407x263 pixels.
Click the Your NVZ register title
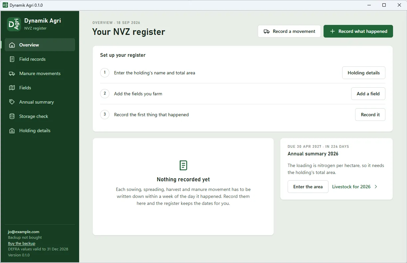pyautogui.click(x=129, y=32)
